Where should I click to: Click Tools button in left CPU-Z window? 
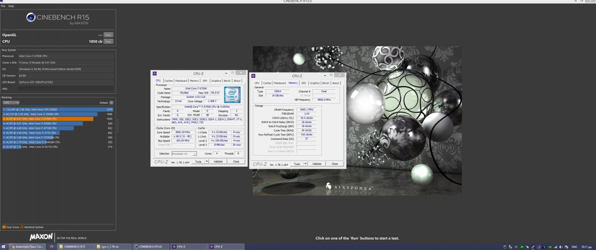(198, 161)
